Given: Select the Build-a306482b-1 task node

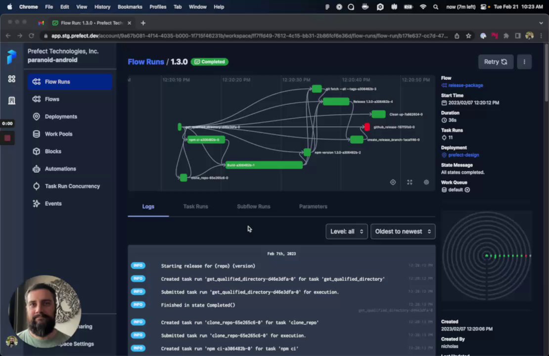Looking at the screenshot, I should pos(264,165).
